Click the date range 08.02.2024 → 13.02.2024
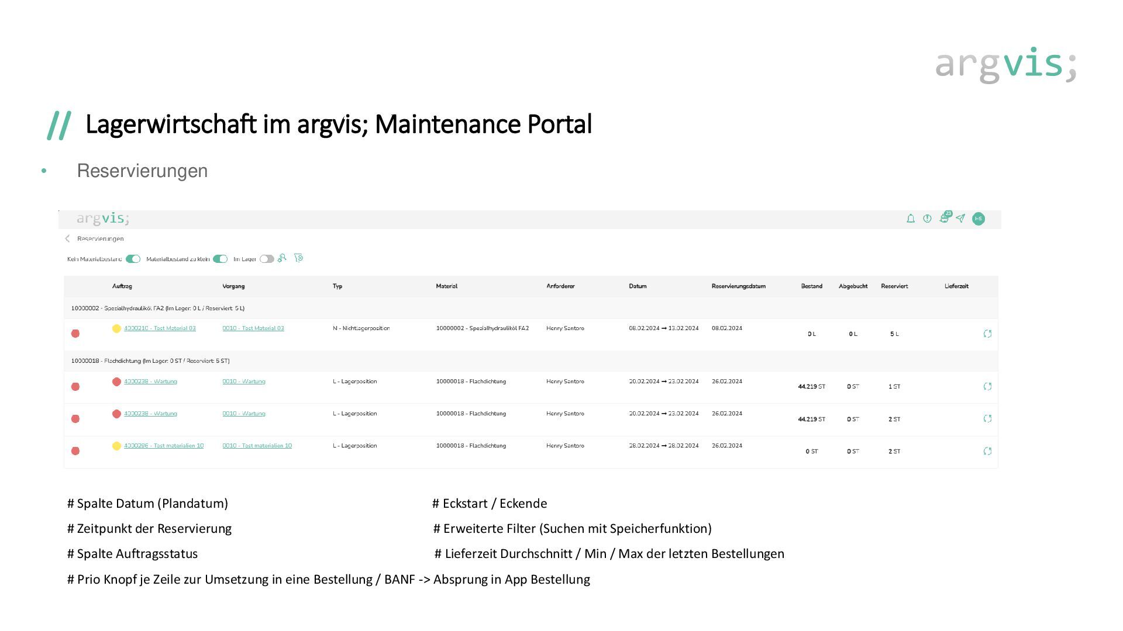The image size is (1123, 631). [664, 328]
